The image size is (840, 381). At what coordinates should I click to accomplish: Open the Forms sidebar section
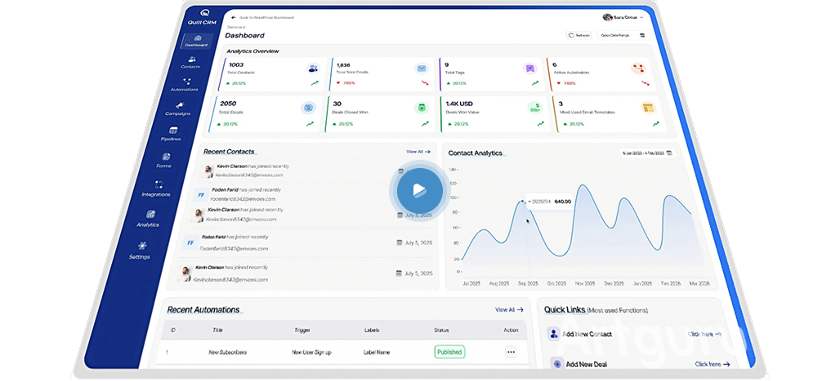coord(166,160)
